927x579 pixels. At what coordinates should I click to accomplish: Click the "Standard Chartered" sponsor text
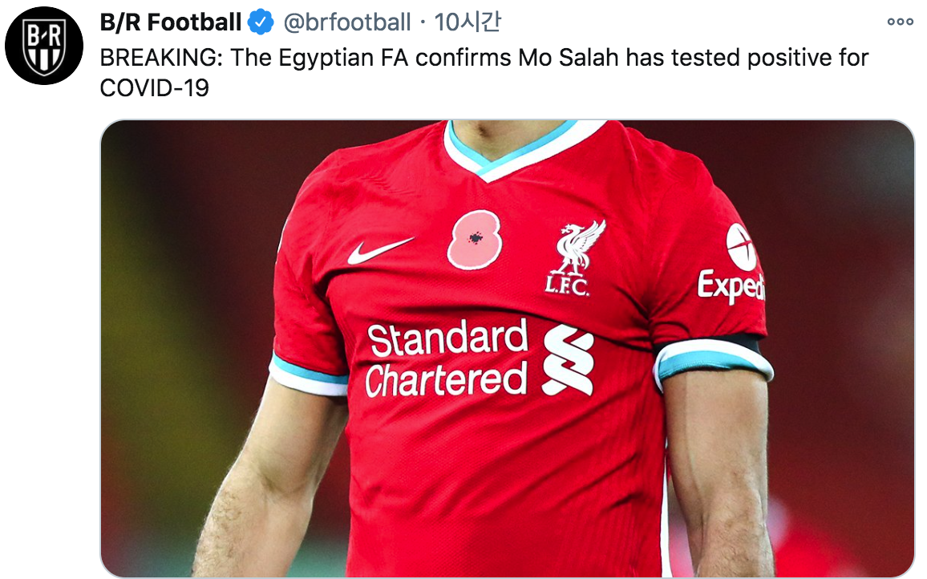[447, 359]
